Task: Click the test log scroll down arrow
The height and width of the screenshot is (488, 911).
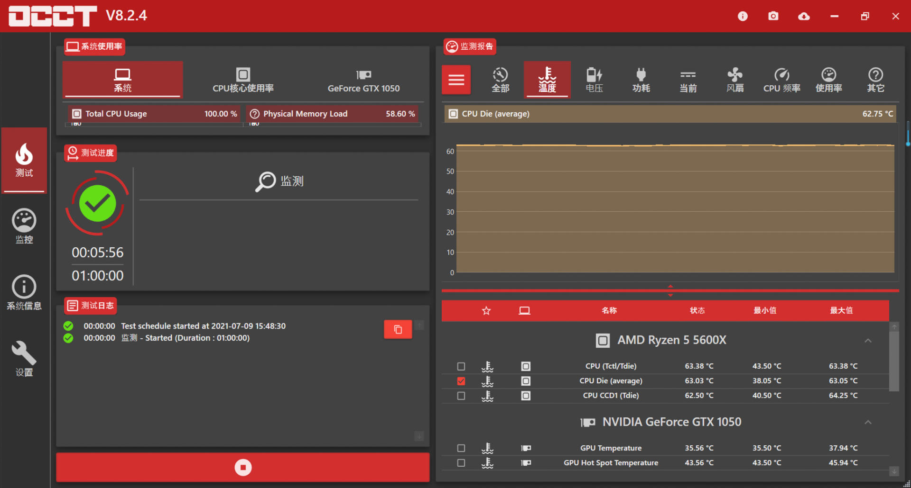Action: 419,436
